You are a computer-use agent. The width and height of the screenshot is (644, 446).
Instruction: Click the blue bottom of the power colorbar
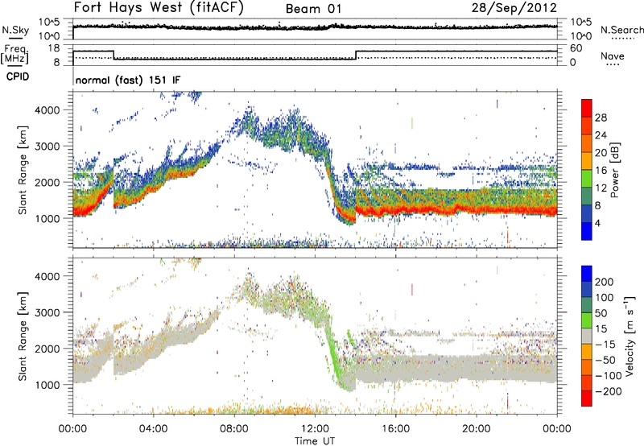tap(587, 231)
